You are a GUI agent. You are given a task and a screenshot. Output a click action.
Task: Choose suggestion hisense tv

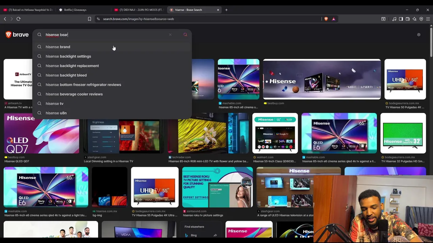pyautogui.click(x=112, y=104)
